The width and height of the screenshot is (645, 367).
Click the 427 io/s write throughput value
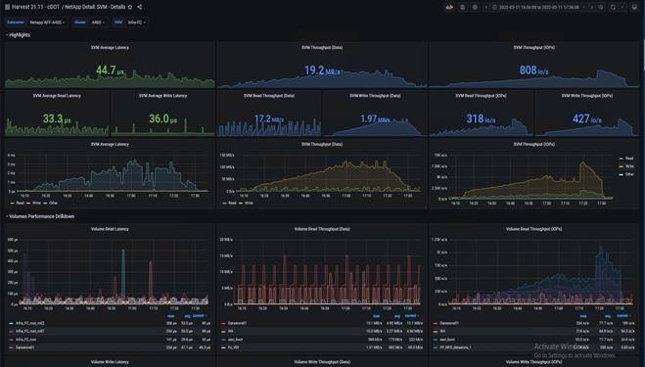point(587,118)
